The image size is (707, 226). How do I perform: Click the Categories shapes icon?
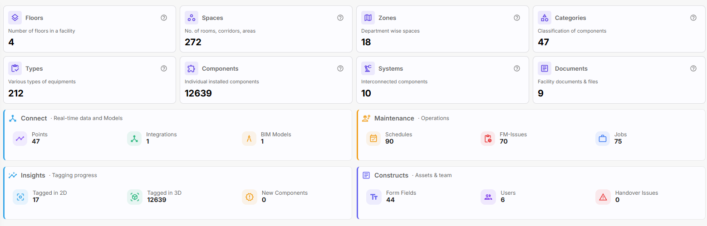(x=545, y=18)
